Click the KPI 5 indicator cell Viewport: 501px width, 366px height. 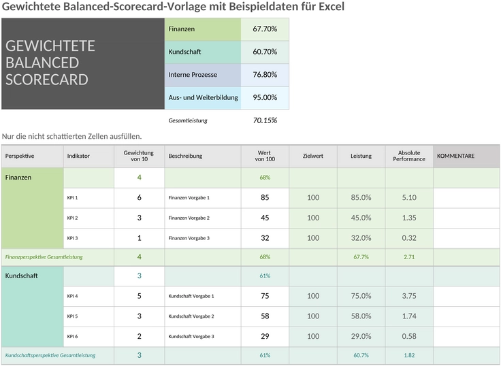coord(88,316)
